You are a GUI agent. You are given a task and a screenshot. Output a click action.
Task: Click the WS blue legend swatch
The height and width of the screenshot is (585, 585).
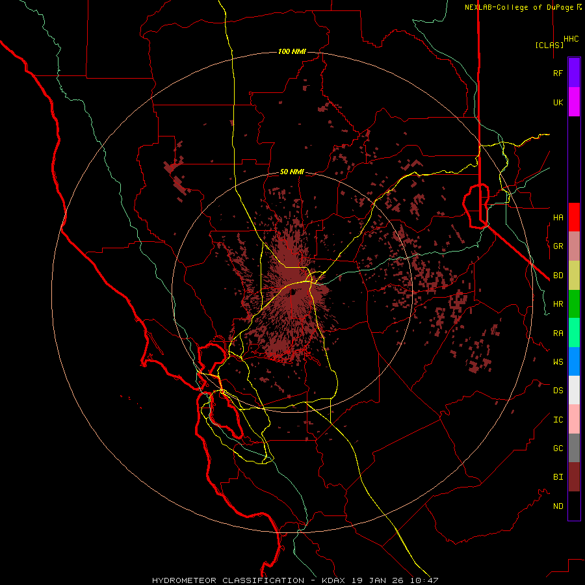[x=574, y=361]
